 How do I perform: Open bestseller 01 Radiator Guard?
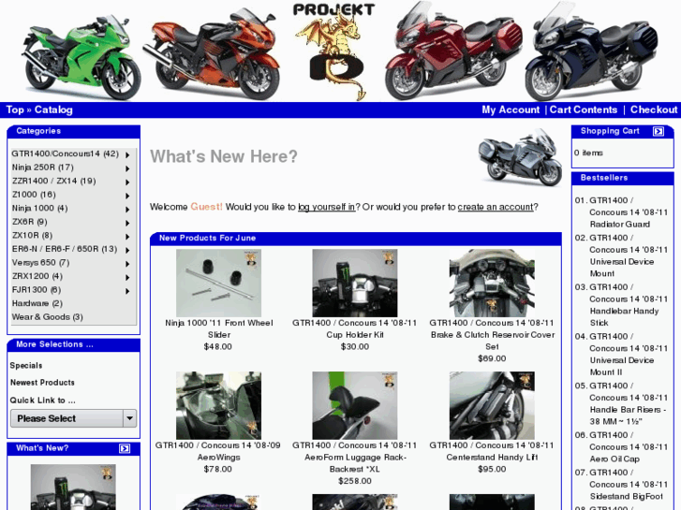629,212
